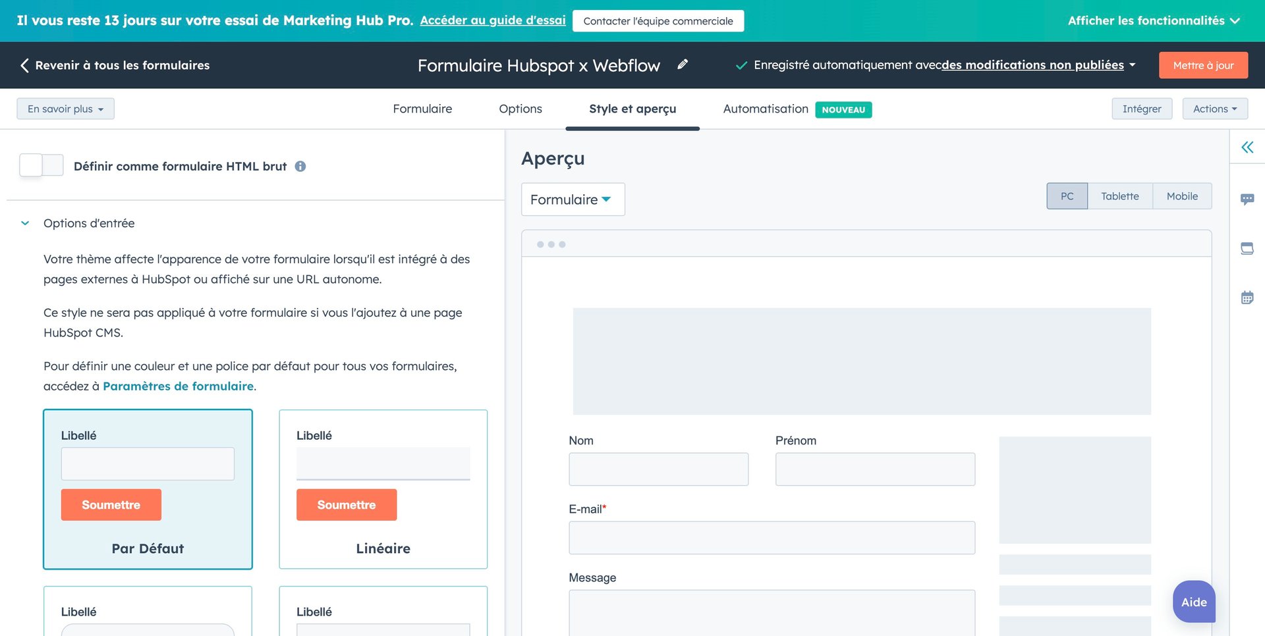Open the unpublished changes caret dropdown
1265x636 pixels.
click(x=1133, y=65)
